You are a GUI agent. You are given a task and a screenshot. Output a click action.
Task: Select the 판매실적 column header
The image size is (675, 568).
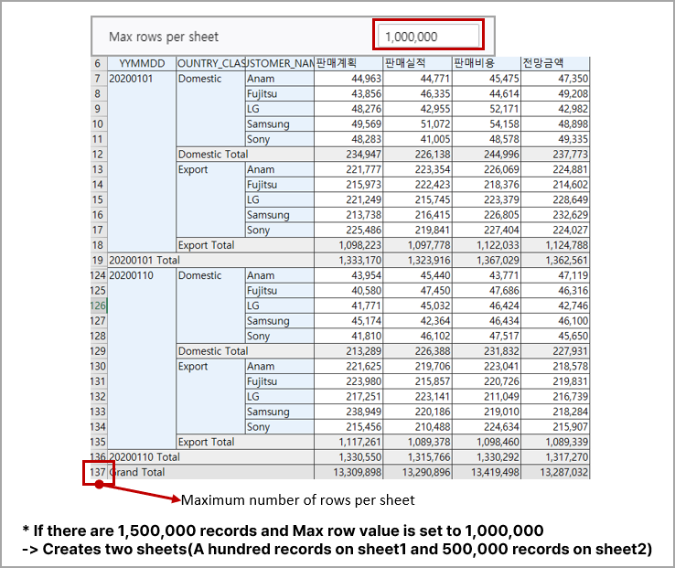pos(417,64)
